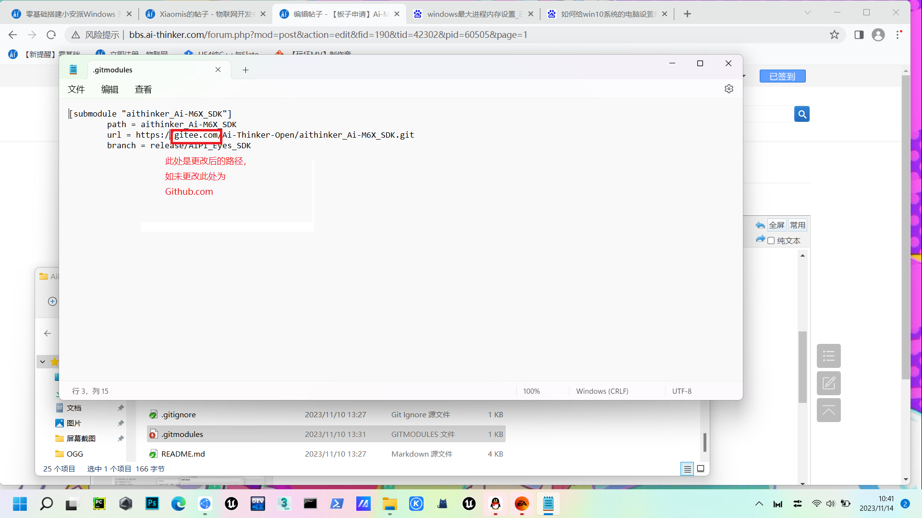The height and width of the screenshot is (518, 922).
Task: Click the browser address bar URL
Action: point(328,35)
